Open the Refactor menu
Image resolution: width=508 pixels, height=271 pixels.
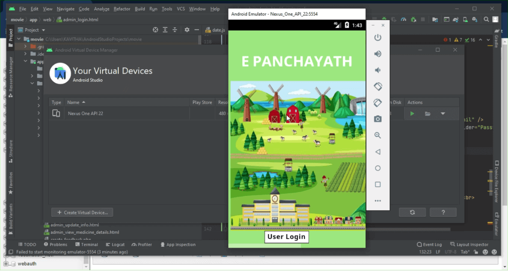tap(122, 9)
